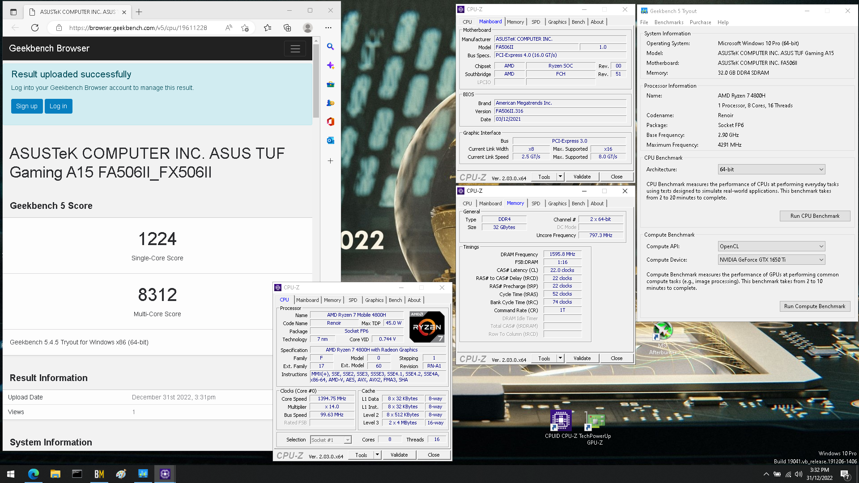Open Socket #1 selection dropdown in CPU-Z
This screenshot has width=859, height=483.
(x=331, y=440)
